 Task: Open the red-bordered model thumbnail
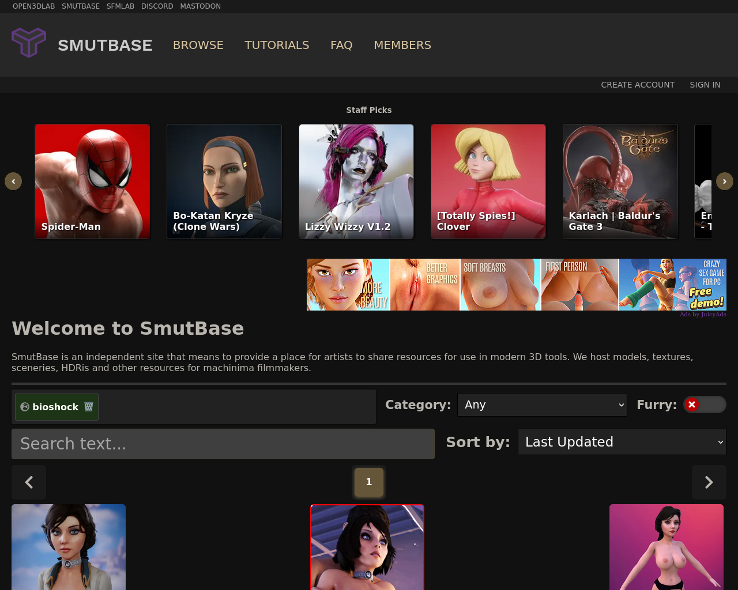[367, 547]
